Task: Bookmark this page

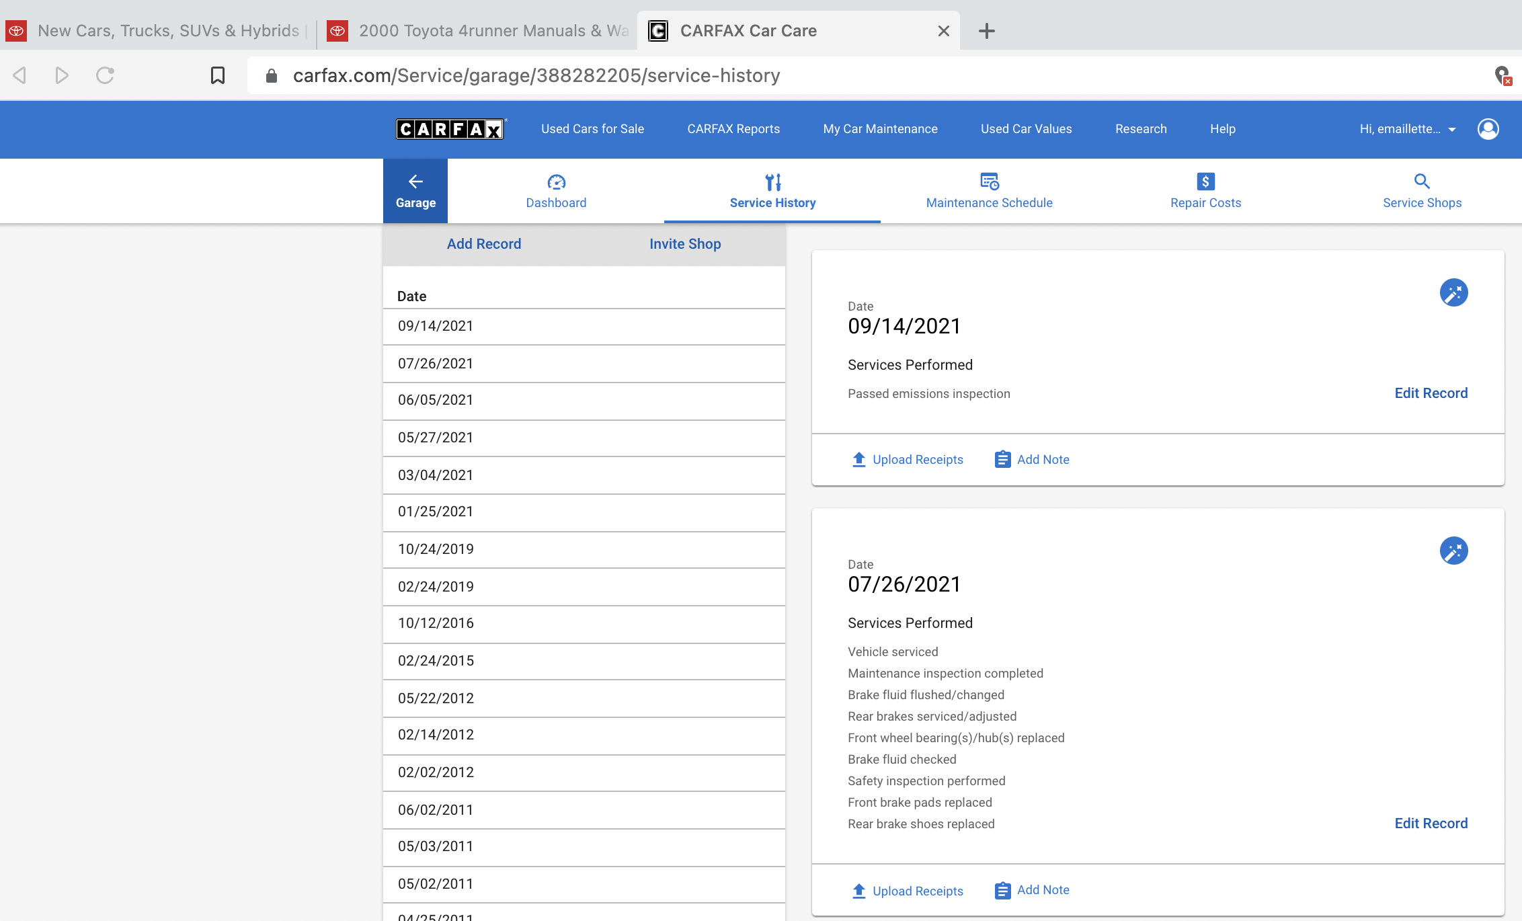Action: pos(217,75)
